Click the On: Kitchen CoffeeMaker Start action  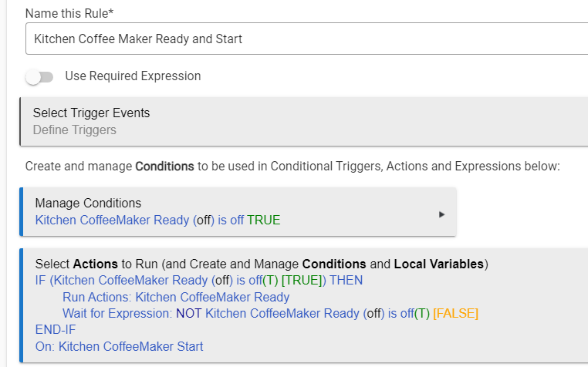pos(120,346)
